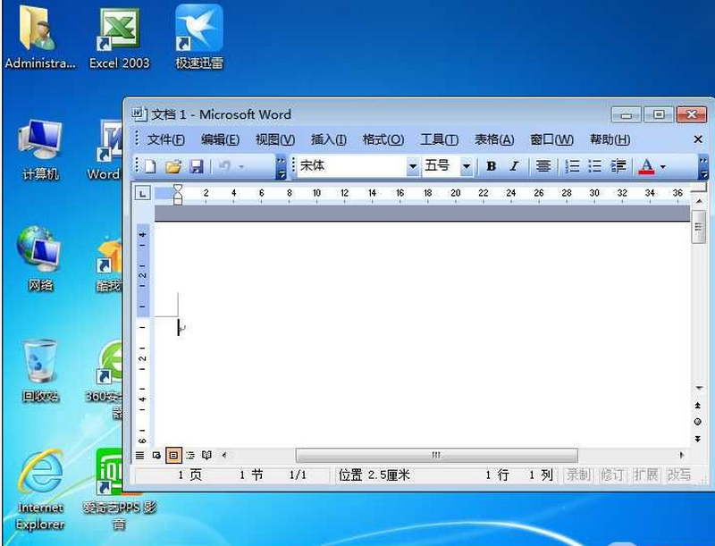Select the highlighted Print Layout view button
The height and width of the screenshot is (546, 715).
click(x=173, y=455)
